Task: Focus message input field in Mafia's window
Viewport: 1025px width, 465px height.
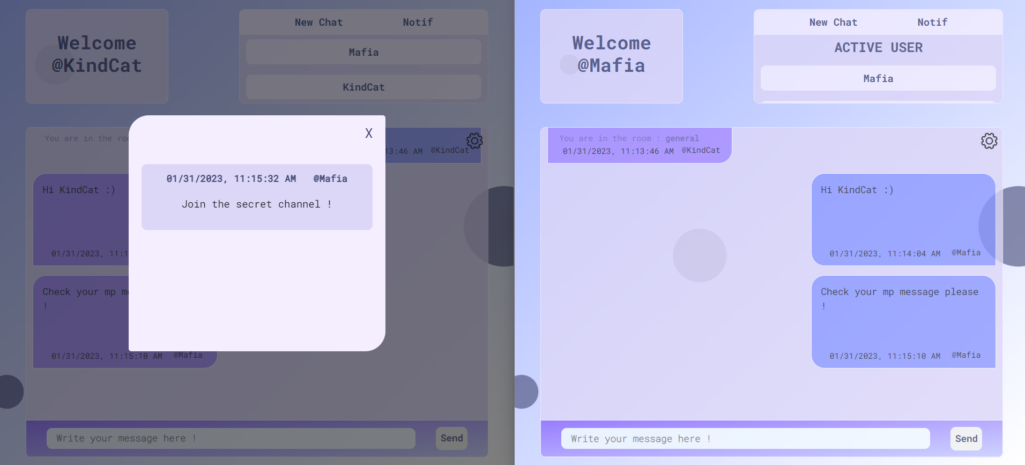Action: (746, 438)
